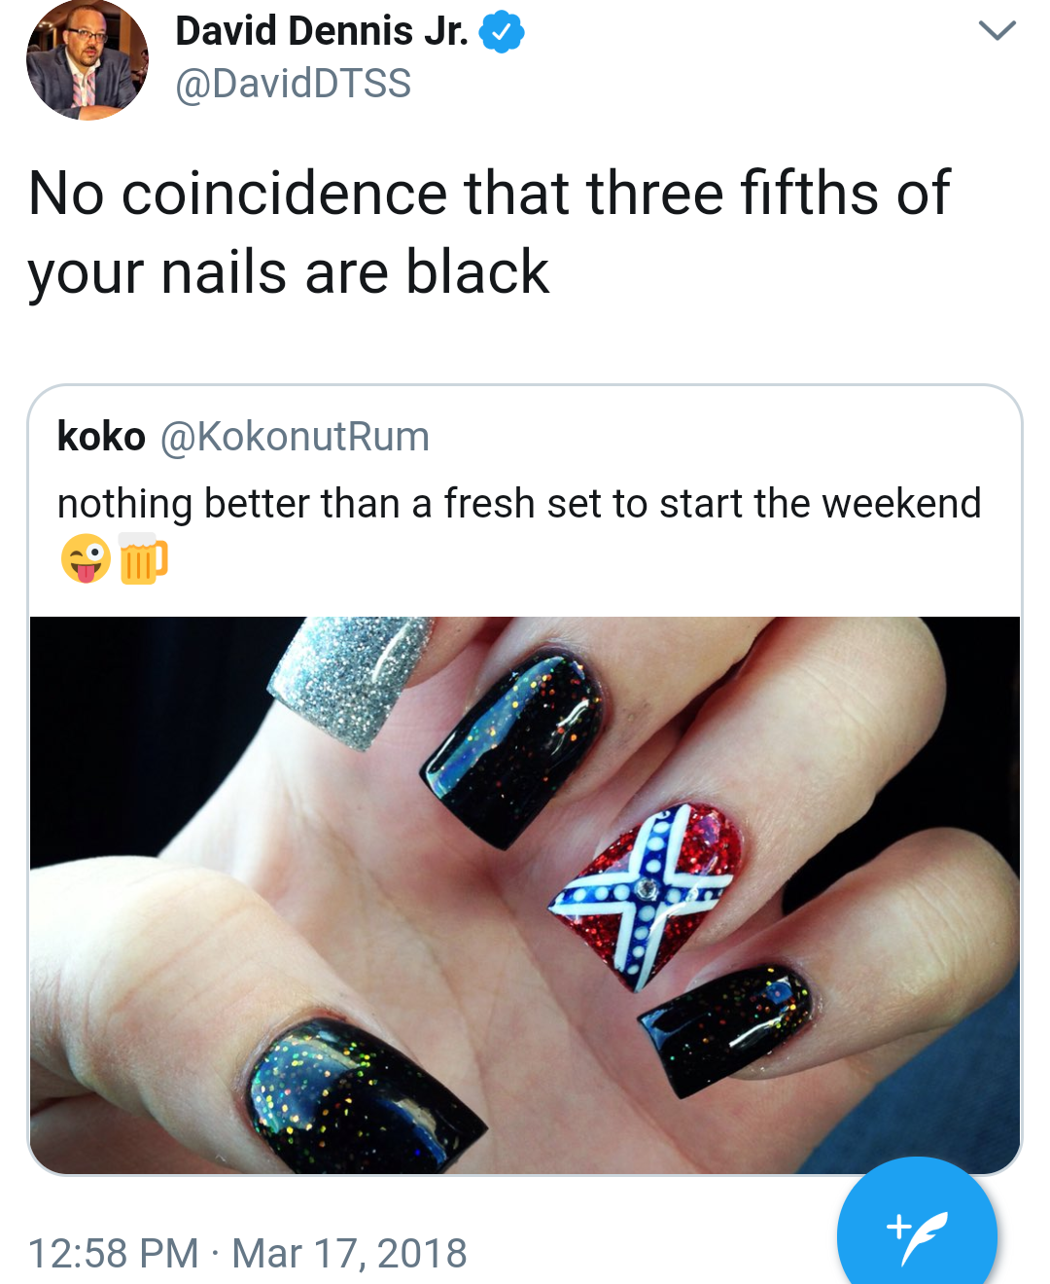1050x1284 pixels.
Task: Open David Dennis Jr.'s profile avatar
Action: 87,59
